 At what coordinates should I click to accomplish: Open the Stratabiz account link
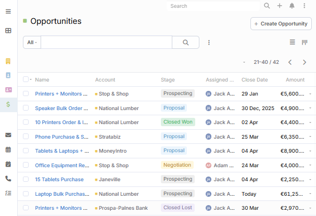(x=110, y=137)
